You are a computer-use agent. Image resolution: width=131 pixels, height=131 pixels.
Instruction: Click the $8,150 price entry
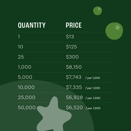pyautogui.click(x=74, y=67)
